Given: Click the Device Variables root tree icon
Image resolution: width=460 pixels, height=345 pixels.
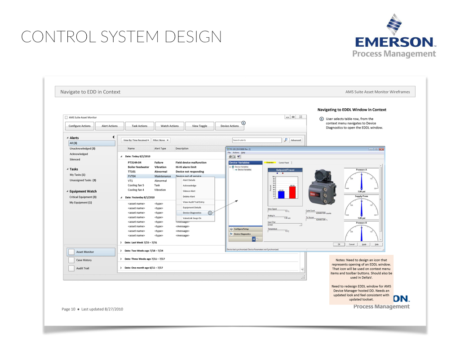Looking at the screenshot, I should [233, 167].
